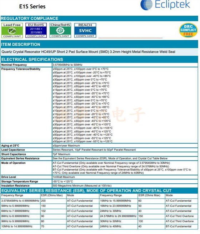Select ±10ppm, ±15ppm over -20°C to +70°C line
Screen dimensions: 200x234
click(81, 114)
